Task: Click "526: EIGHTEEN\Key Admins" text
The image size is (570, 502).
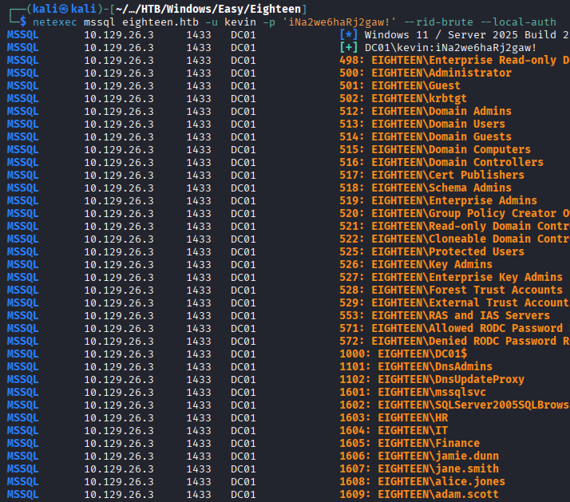Action: point(416,264)
